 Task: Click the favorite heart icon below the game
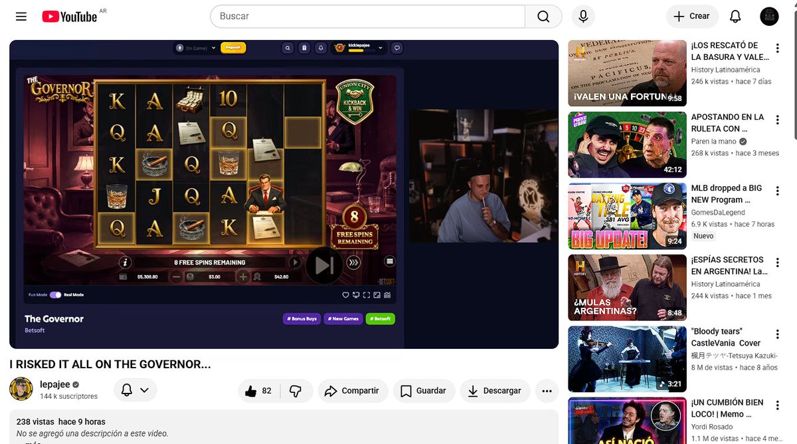pos(345,294)
